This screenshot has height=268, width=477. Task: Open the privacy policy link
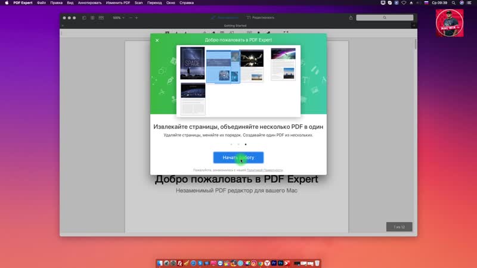coord(265,170)
